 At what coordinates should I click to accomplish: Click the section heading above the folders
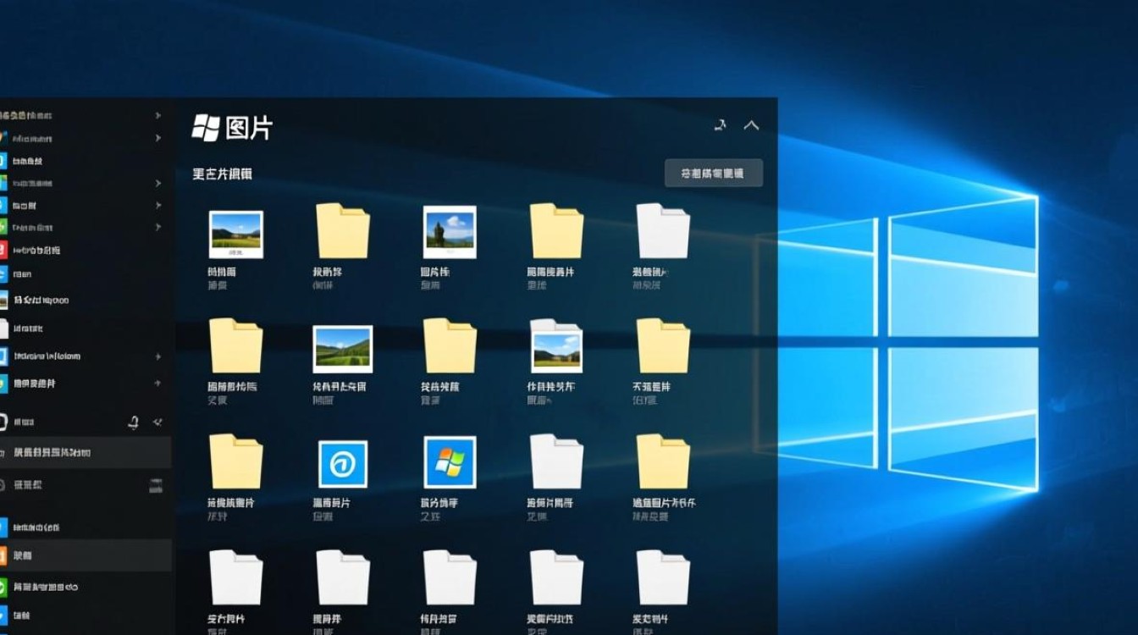tap(223, 174)
